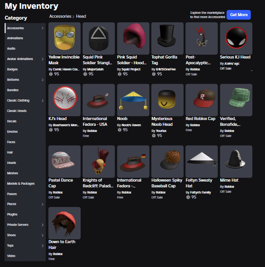This screenshot has height=267, width=265.
Task: Visit creator /calm/ ugc
Action: 232,63
